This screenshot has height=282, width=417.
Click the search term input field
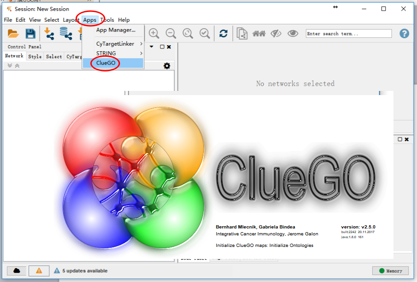point(349,34)
